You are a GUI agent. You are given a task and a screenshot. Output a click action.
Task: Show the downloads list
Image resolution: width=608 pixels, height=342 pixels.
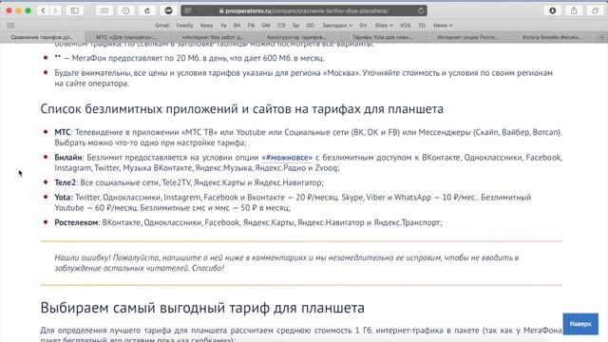click(553, 10)
